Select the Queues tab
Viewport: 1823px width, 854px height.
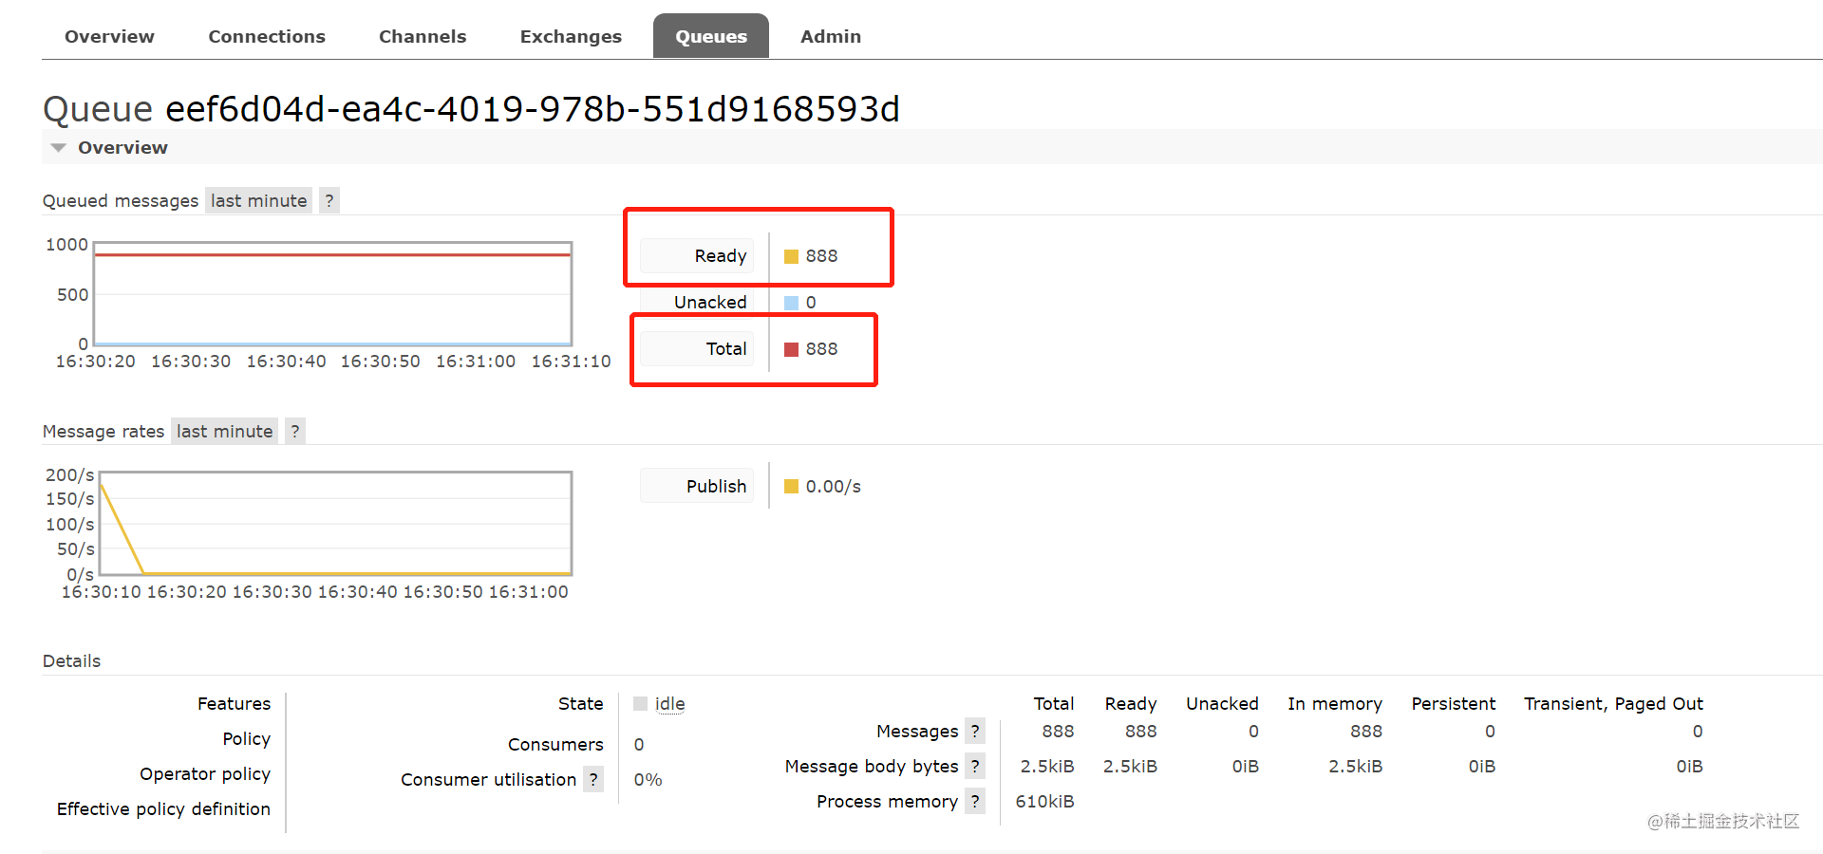711,36
